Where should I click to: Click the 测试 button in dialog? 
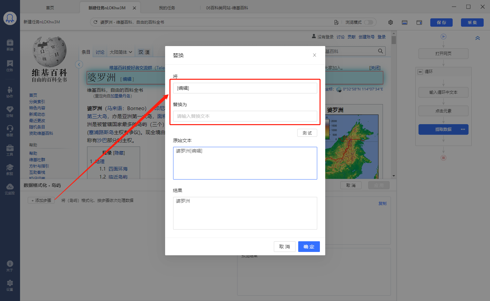[307, 133]
